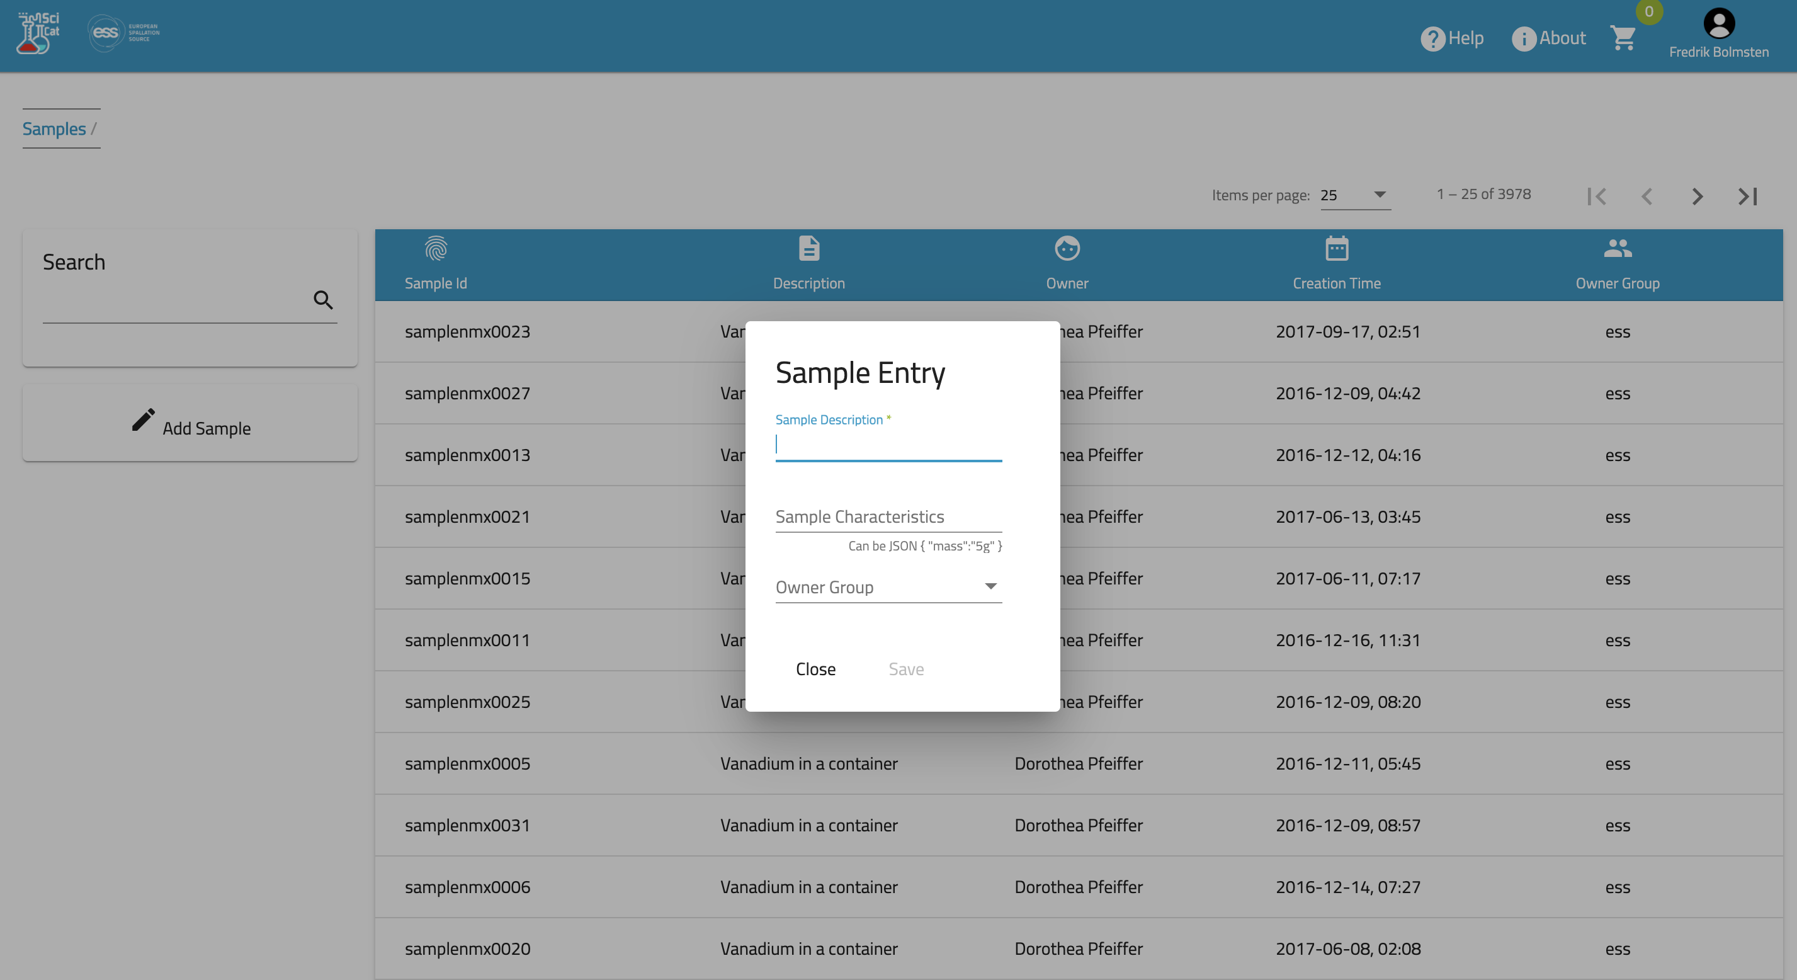
Task: Click creation time 2017-06-08, 02:08
Action: [x=1347, y=949]
